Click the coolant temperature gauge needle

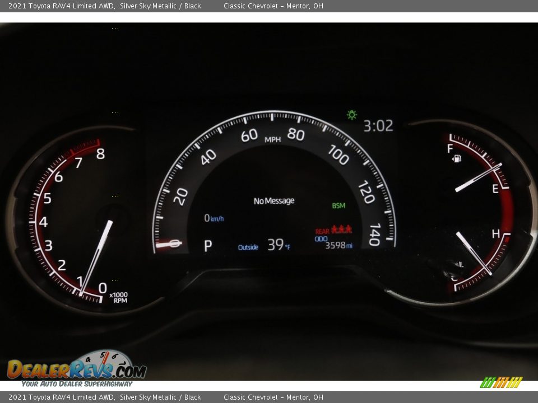(x=474, y=253)
